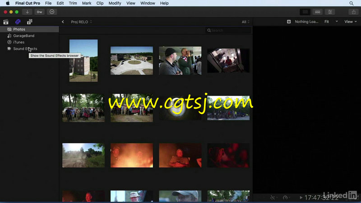This screenshot has height=203, width=361.
Task: Open the All filter dropdown
Action: [x=245, y=22]
